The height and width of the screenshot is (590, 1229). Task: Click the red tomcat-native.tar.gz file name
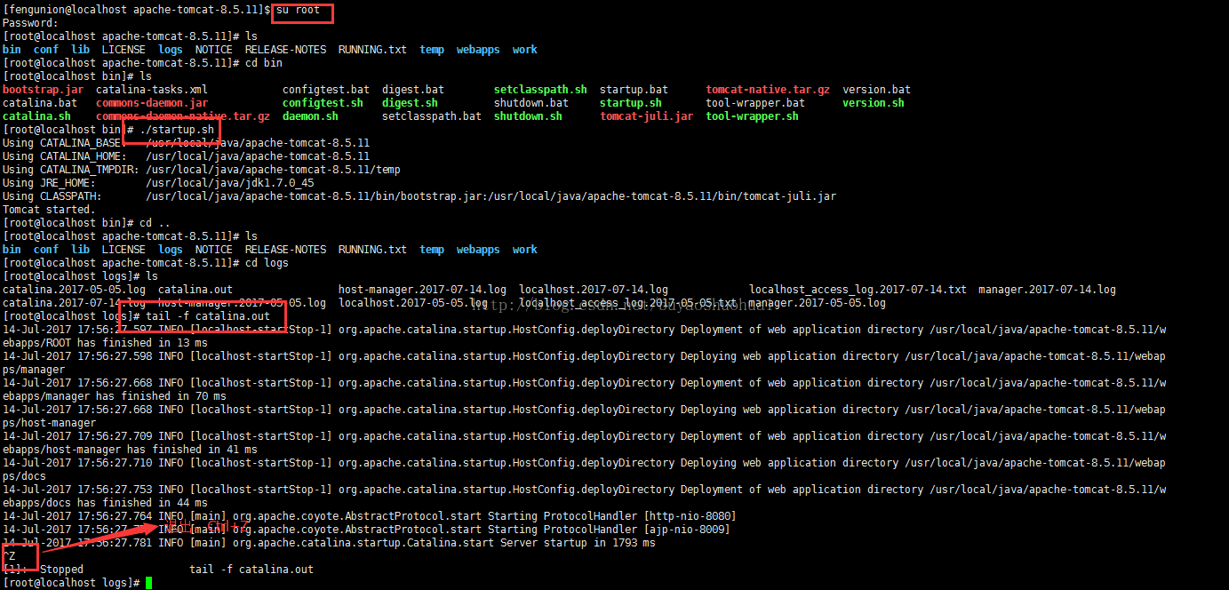768,90
